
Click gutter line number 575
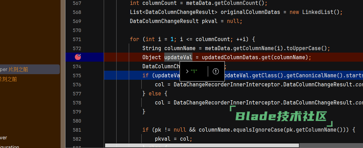tap(77, 76)
